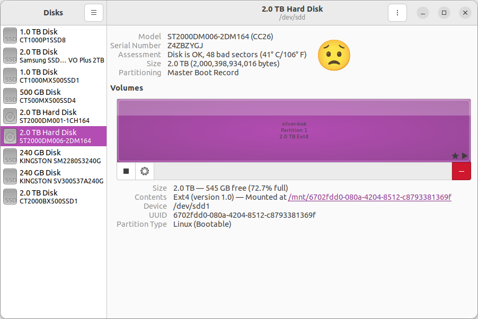Select the KINGSTON SV300S37A240G disk
This screenshot has width=478, height=319.
coord(53,176)
